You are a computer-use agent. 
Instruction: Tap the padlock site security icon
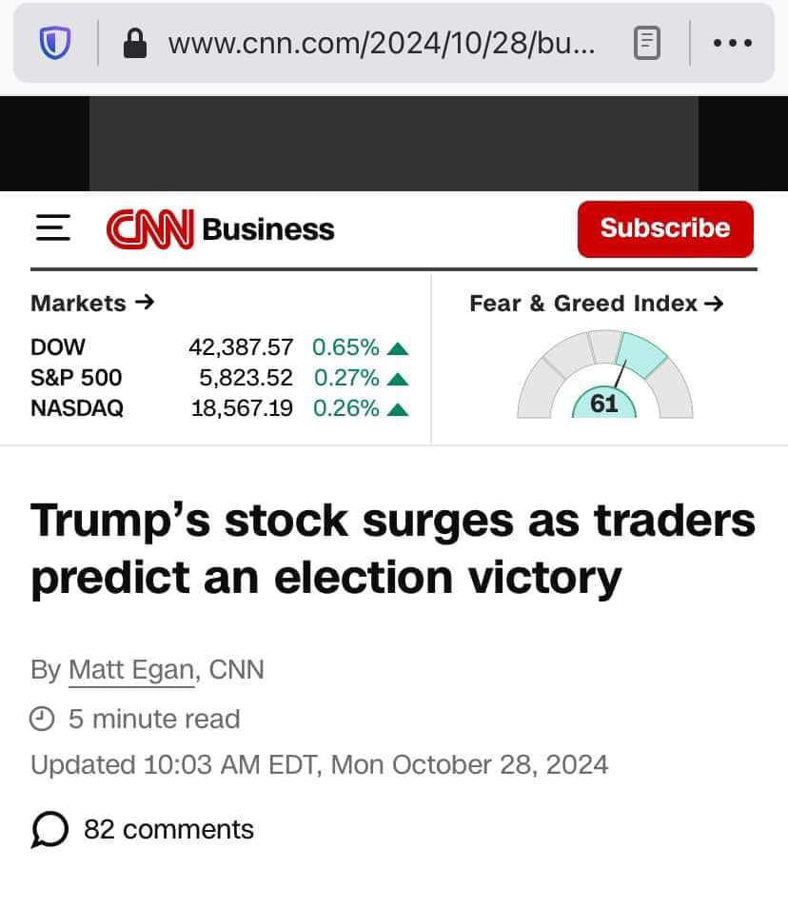pos(136,43)
